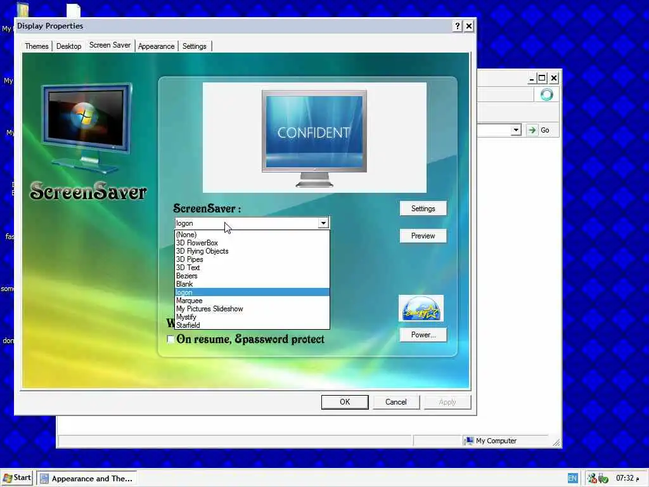This screenshot has height=487, width=649.
Task: Minimize the background Explorer window
Action: (x=532, y=78)
